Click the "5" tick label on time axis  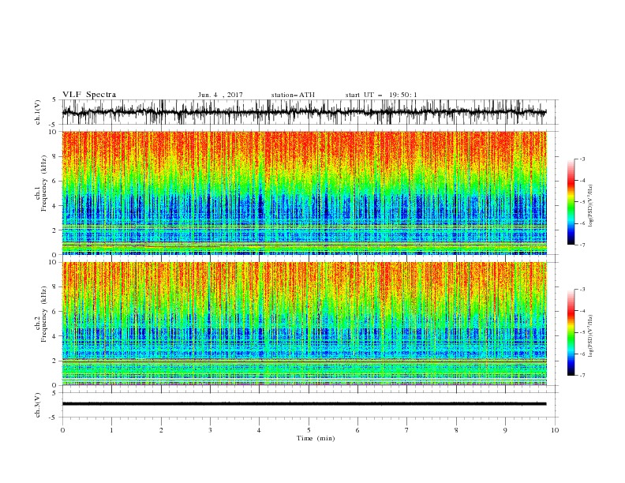click(x=309, y=430)
